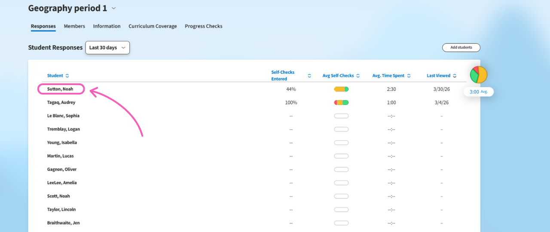Open the Curriculum Coverage tab
The height and width of the screenshot is (232, 550).
(x=153, y=26)
